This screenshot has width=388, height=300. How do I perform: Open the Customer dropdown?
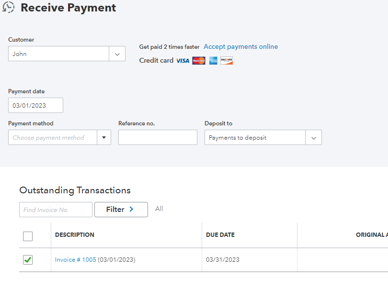(x=117, y=54)
